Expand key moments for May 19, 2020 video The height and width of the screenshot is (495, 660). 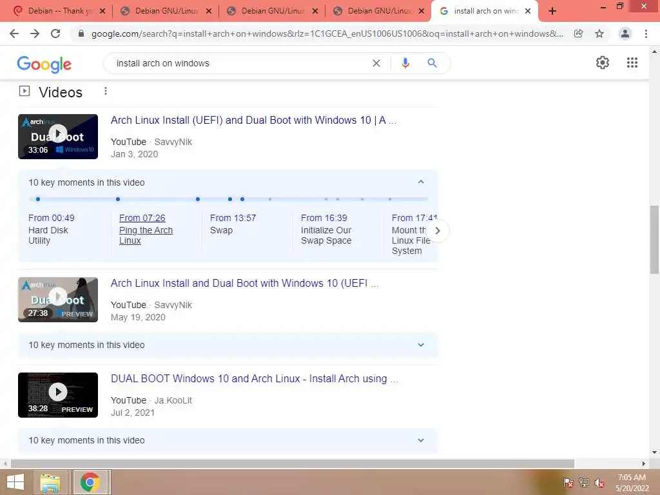420,345
